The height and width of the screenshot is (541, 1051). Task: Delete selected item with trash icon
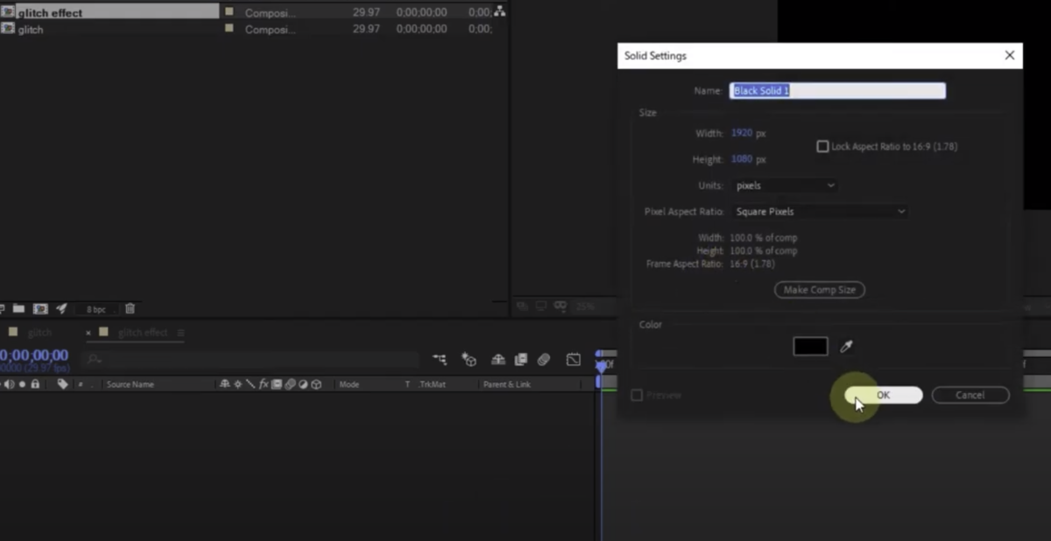click(130, 309)
